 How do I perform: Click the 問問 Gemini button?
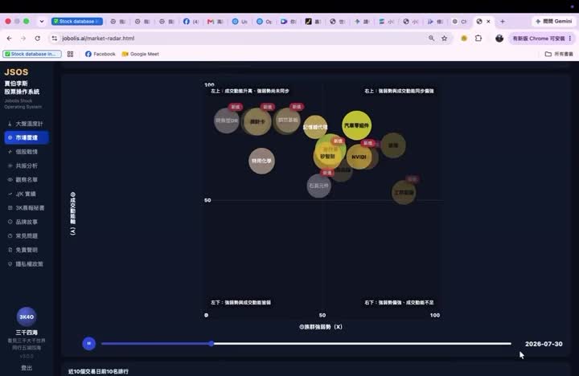[x=554, y=22]
